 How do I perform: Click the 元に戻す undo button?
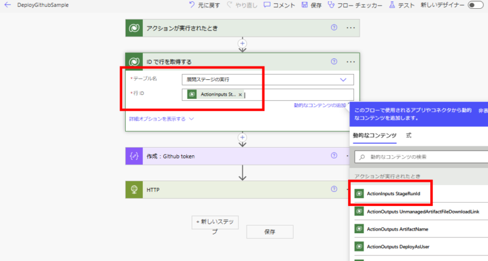203,5
